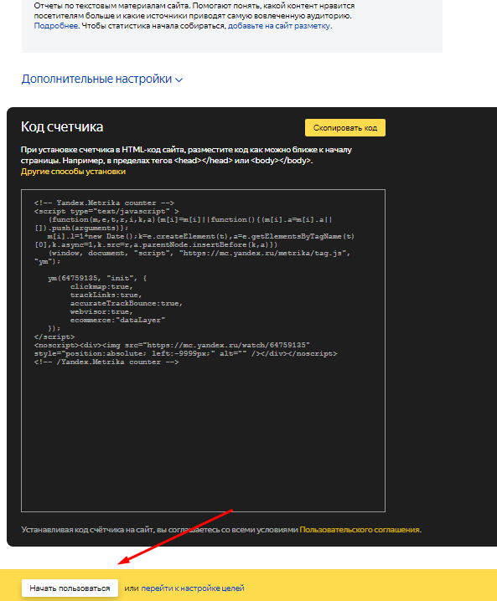Place cursor on the clickmap:true code line

[x=101, y=287]
